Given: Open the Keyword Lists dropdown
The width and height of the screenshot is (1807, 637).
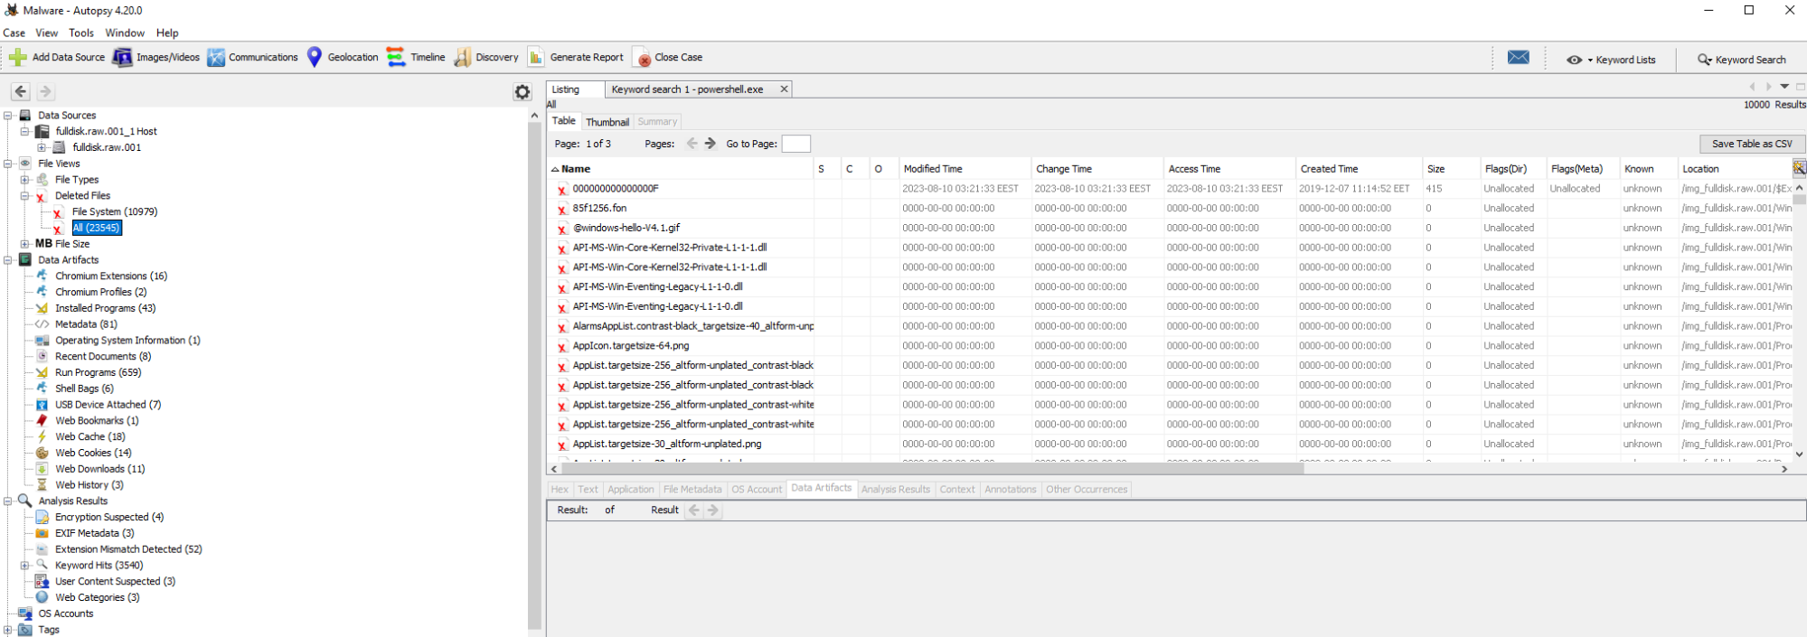Looking at the screenshot, I should (x=1611, y=60).
